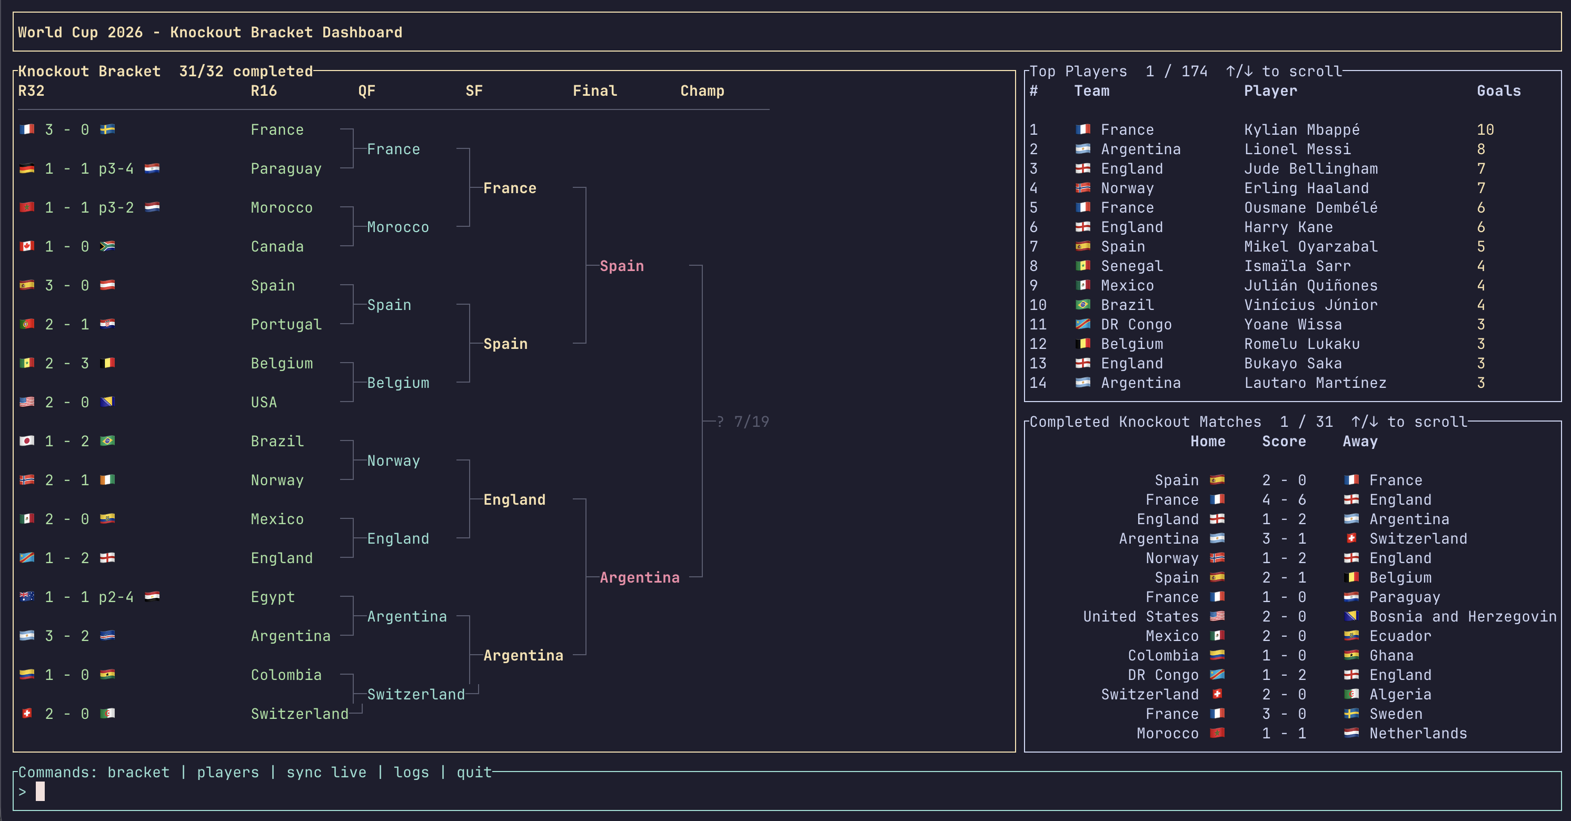
Task: Click England in the SF column
Action: [514, 499]
